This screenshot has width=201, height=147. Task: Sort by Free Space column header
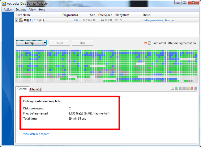[105, 15]
